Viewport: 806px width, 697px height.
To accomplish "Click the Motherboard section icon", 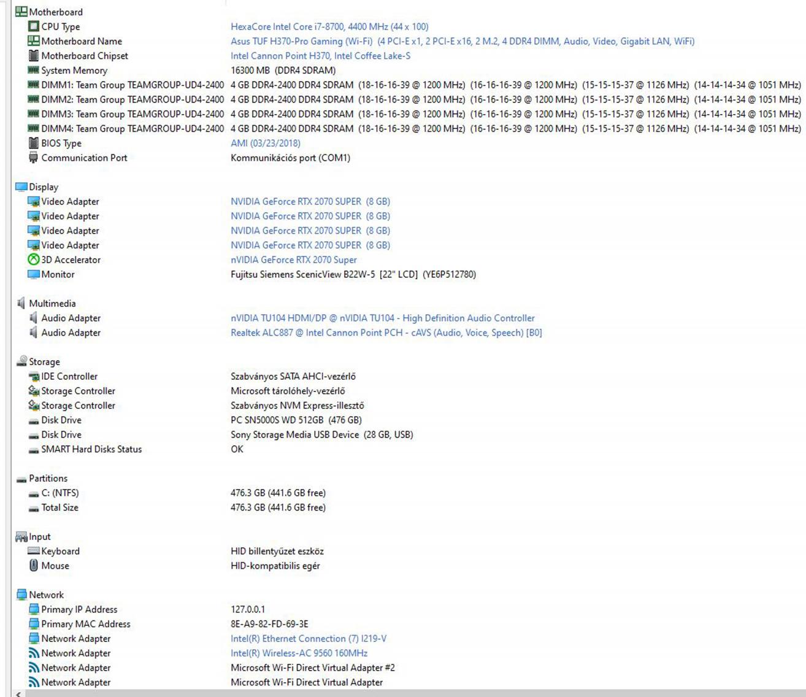I will (x=21, y=12).
